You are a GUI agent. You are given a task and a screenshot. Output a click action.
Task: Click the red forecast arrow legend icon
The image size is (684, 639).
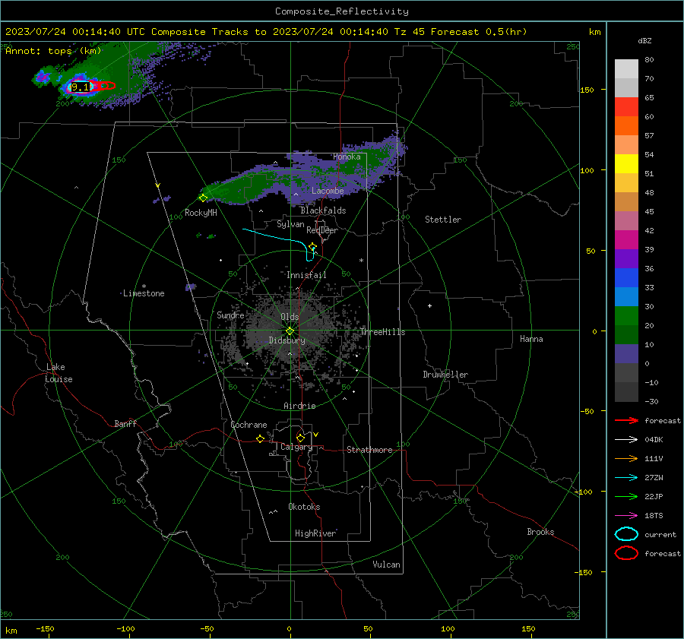point(626,420)
